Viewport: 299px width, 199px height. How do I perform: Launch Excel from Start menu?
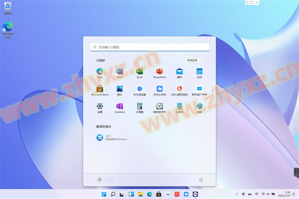pyautogui.click(x=140, y=73)
